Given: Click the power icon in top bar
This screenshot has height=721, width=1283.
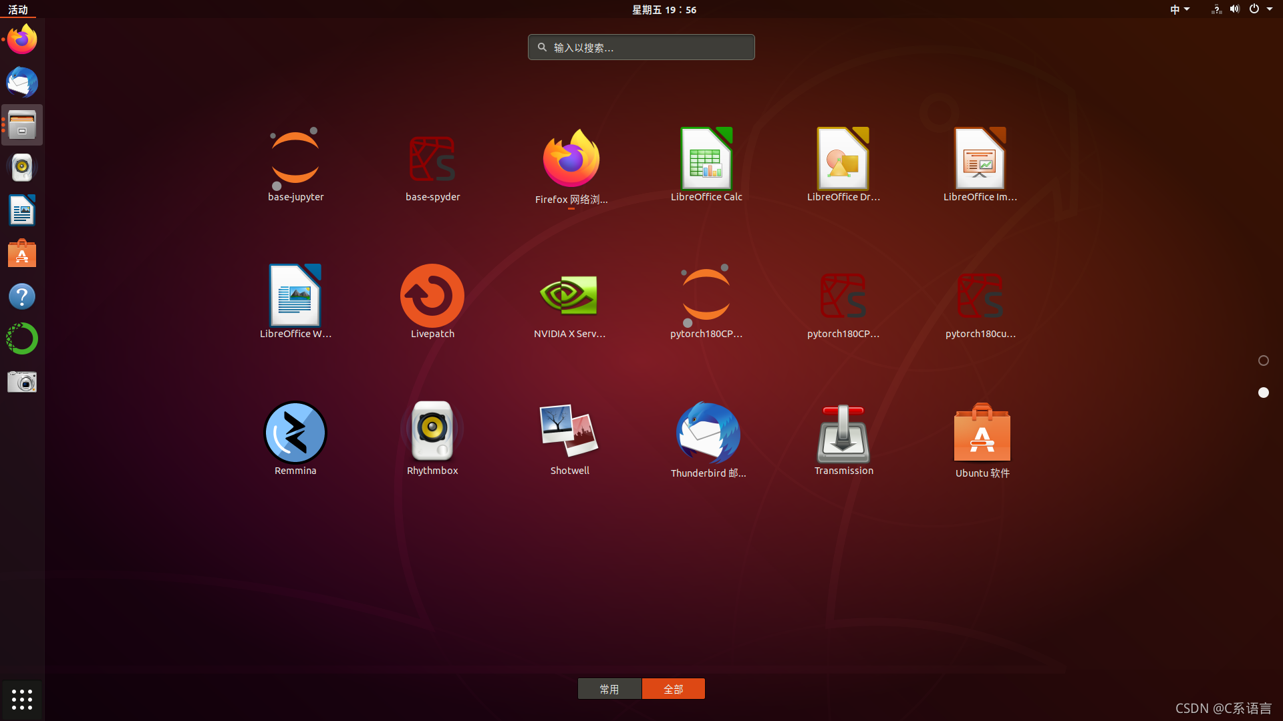Looking at the screenshot, I should pos(1254,9).
